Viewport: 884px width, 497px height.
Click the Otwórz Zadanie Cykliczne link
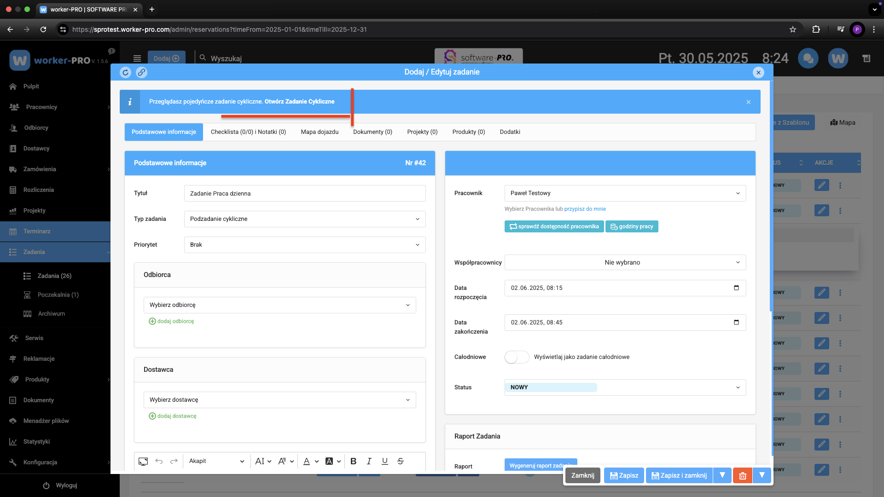coord(299,102)
